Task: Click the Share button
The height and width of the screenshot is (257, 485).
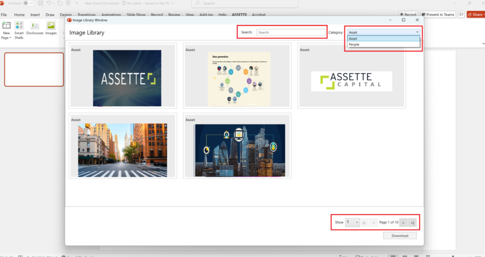Action: click(x=476, y=14)
